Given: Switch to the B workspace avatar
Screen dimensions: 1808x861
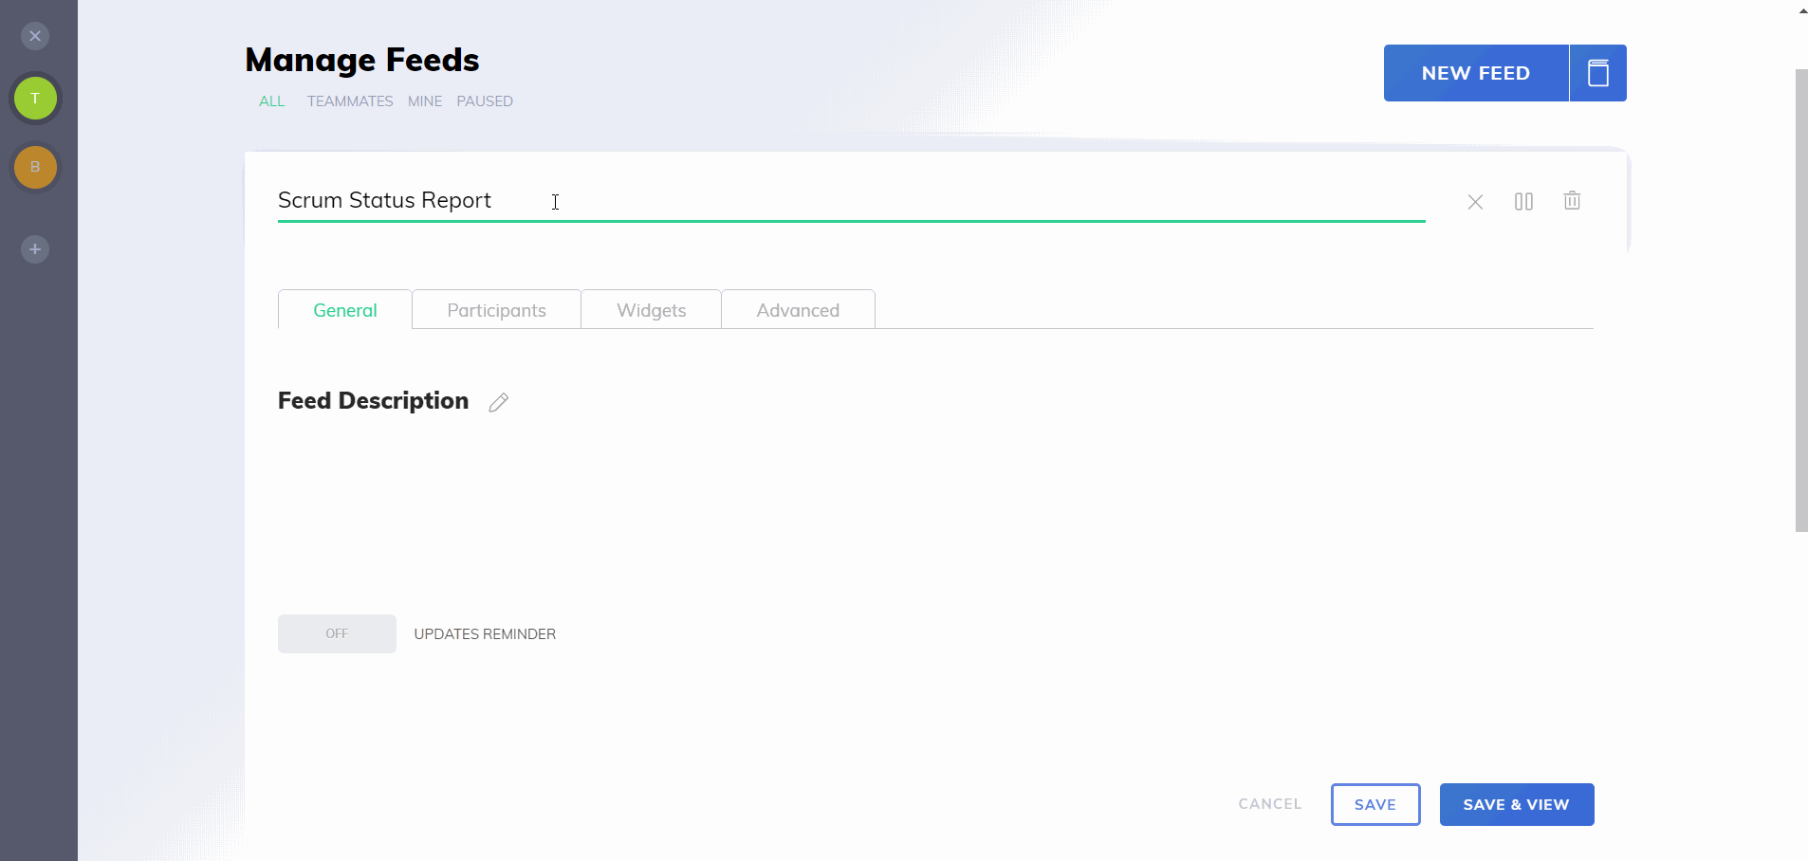Looking at the screenshot, I should 35,167.
